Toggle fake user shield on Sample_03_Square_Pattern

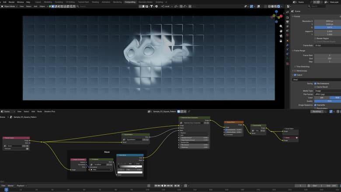click(179, 112)
